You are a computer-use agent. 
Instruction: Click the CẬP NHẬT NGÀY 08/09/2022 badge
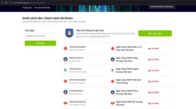[162, 7]
